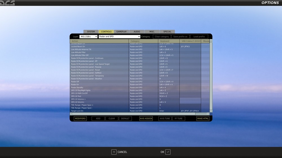Image resolution: width=282 pixels, height=158 pixels.
Task: Select the SPO-10 Volume + row
Action: tap(140, 99)
